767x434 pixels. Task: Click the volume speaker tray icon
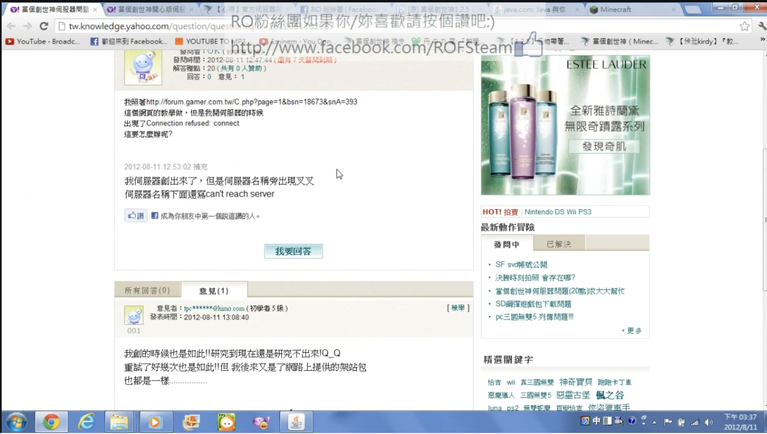709,422
